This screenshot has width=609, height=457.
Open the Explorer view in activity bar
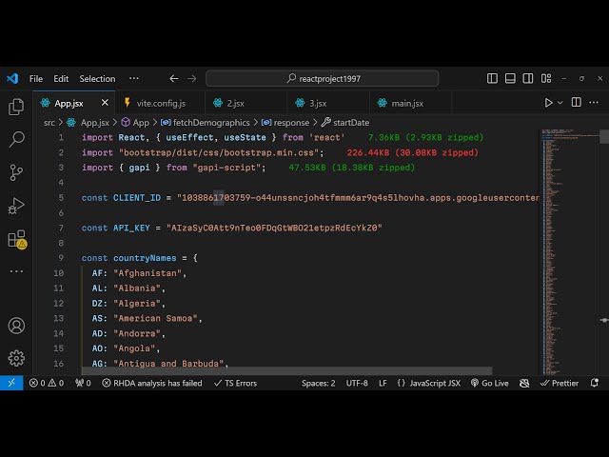16,107
